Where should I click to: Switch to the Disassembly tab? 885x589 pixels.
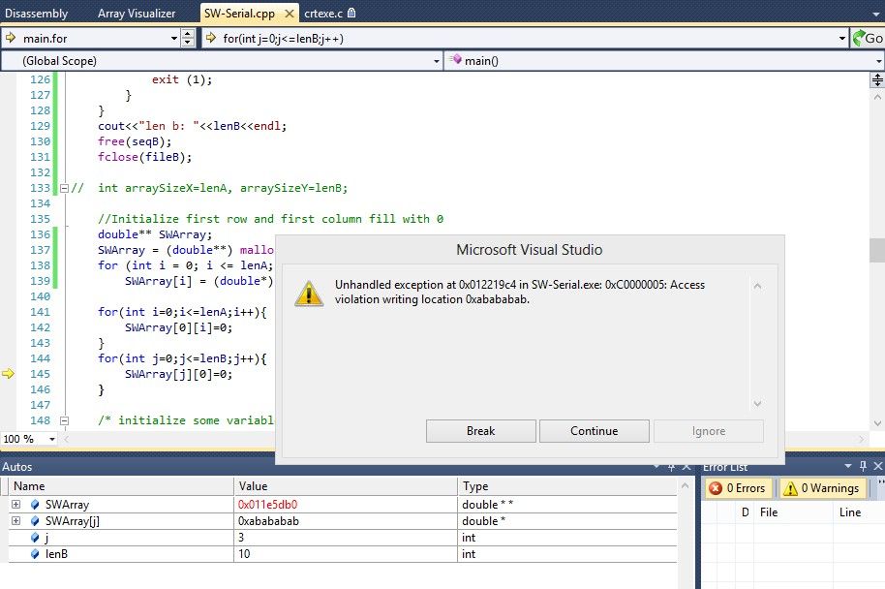(36, 13)
